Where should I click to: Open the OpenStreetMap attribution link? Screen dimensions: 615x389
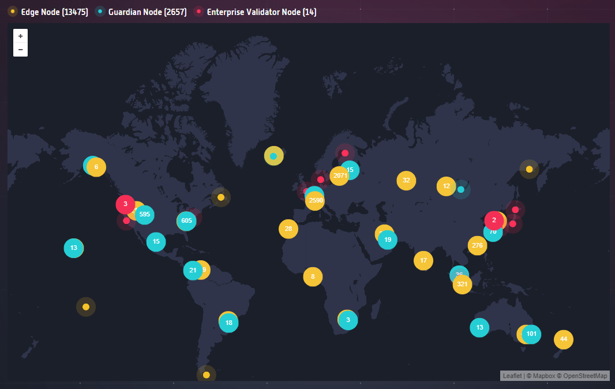coord(586,376)
